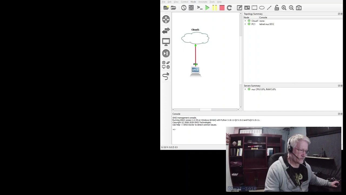
Task: Click the Open project folder icon
Action: coord(173,8)
